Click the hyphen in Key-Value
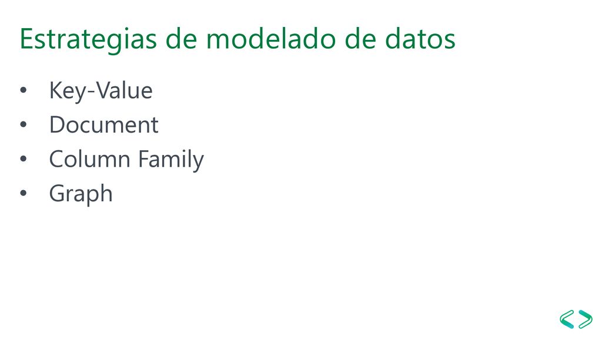 [x=91, y=93]
